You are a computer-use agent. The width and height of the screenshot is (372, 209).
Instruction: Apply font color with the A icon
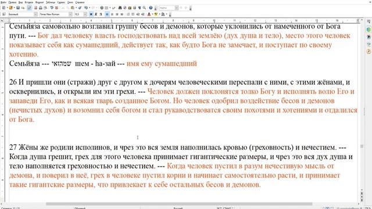[149, 14]
